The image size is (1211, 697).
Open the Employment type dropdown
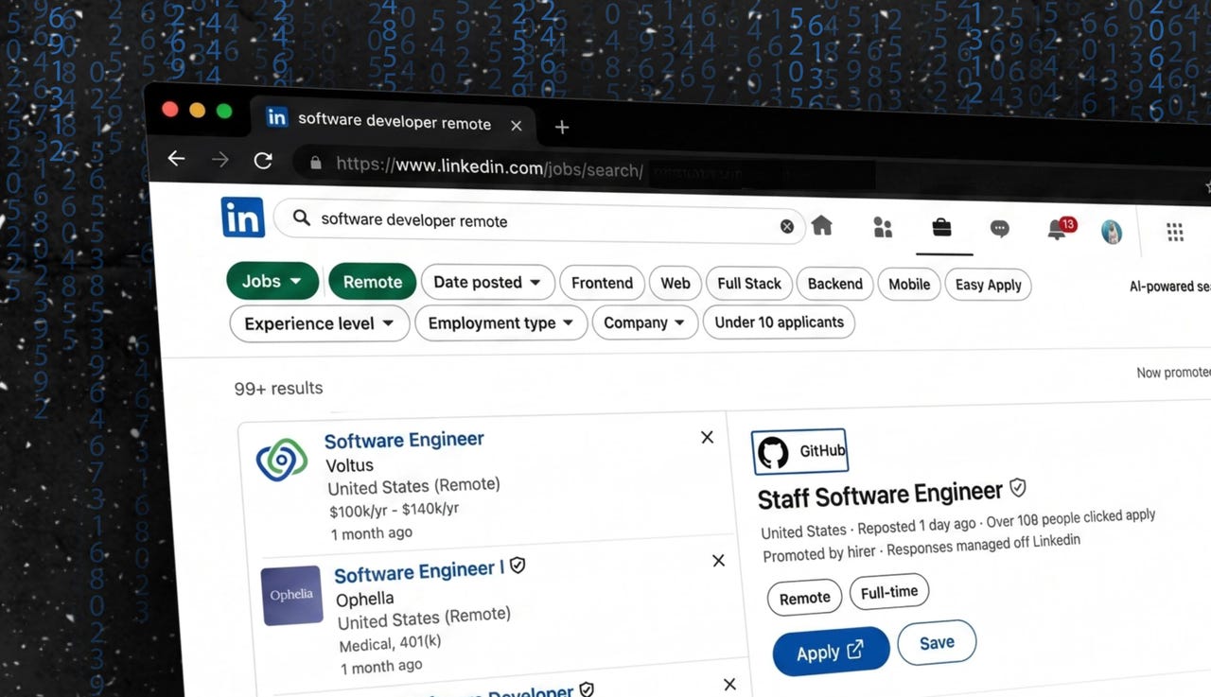point(500,323)
